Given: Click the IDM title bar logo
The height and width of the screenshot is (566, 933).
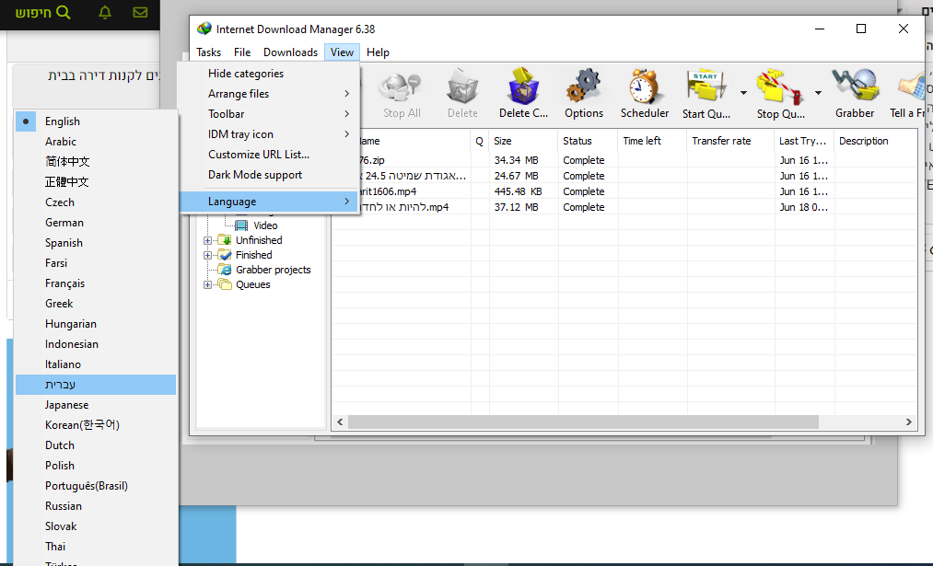Looking at the screenshot, I should point(204,29).
